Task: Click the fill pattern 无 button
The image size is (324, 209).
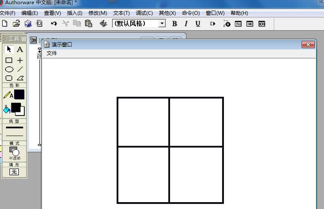Action: click(x=14, y=172)
